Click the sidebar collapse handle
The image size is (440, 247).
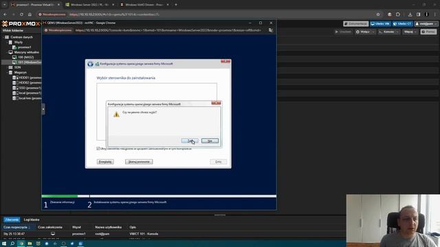43,109
